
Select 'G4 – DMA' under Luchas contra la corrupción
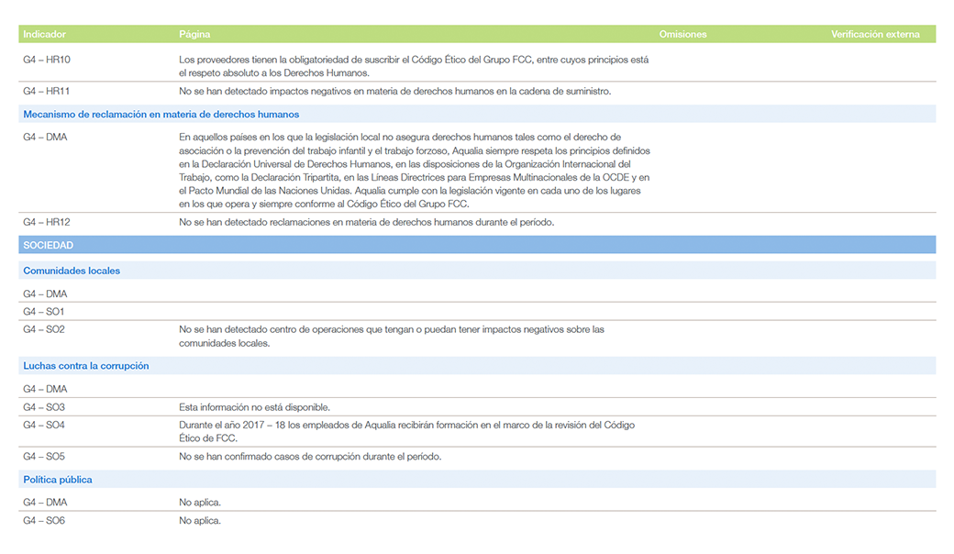click(45, 389)
